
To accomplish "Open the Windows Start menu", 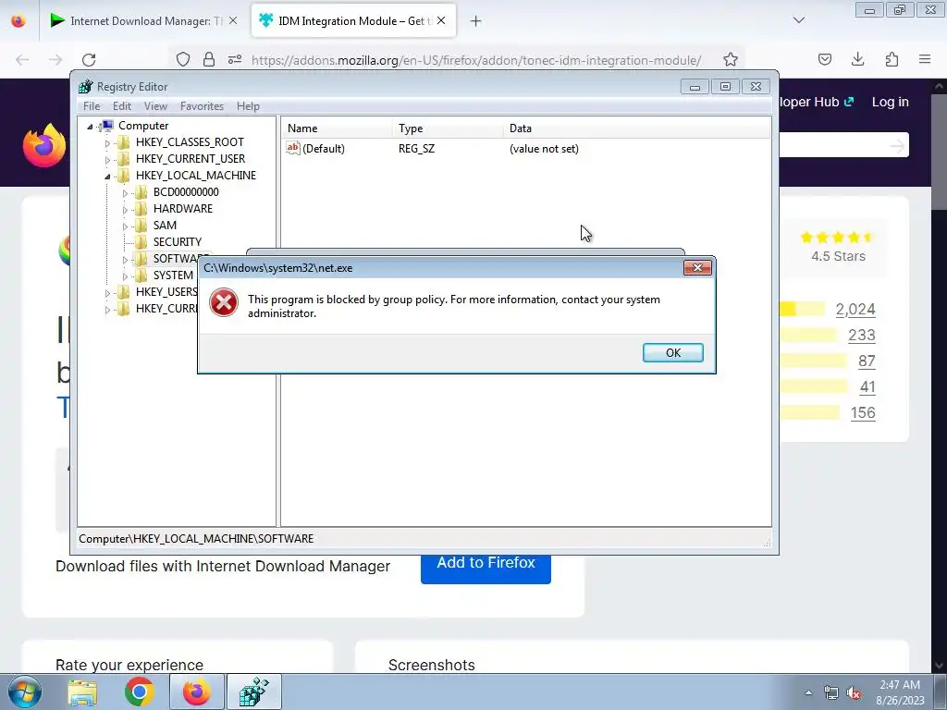I will click(25, 692).
